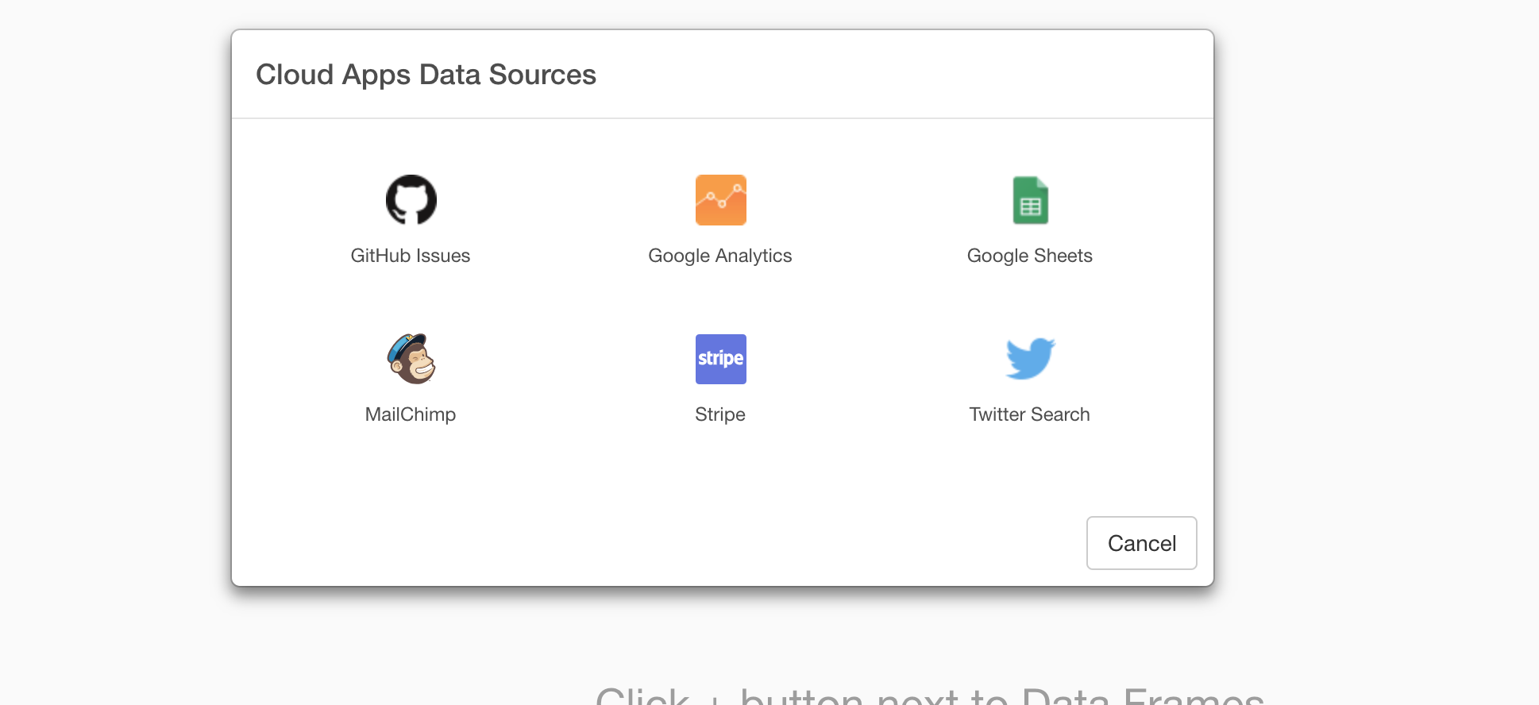The image size is (1539, 705).
Task: Click the Google Analytics label
Action: [x=720, y=256]
